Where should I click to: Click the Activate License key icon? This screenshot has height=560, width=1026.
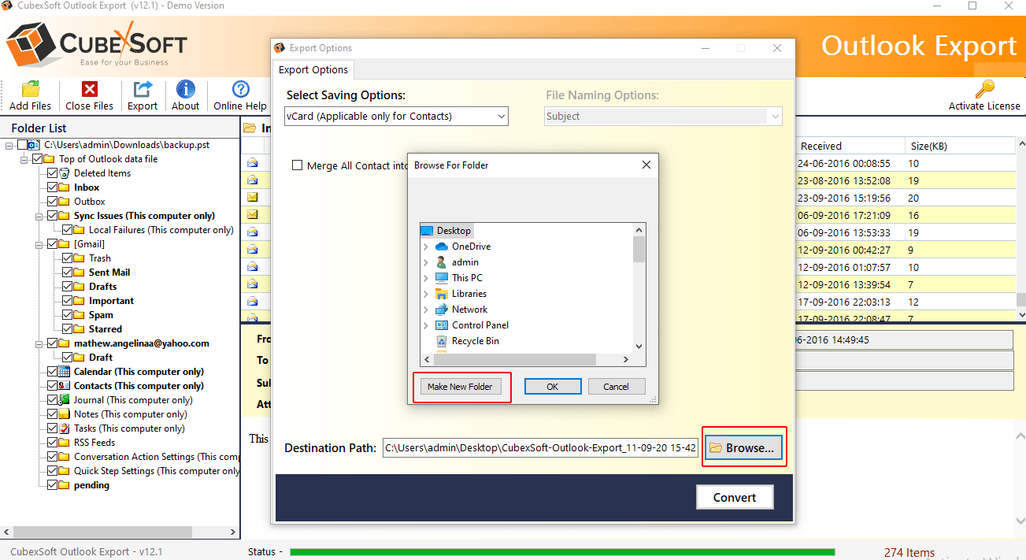pos(984,89)
